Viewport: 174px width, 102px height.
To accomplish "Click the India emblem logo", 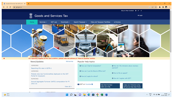I will pos(31,16).
